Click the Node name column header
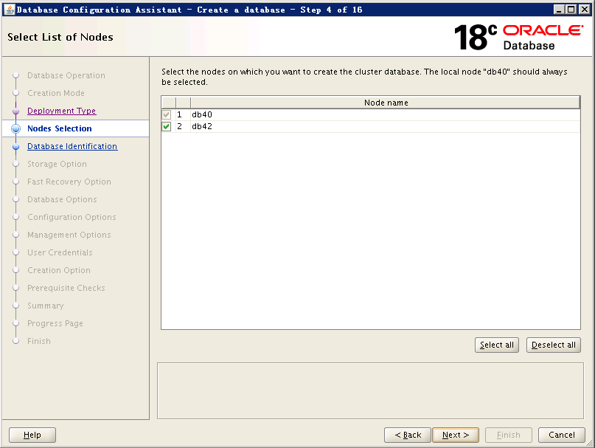595x448 pixels. [x=386, y=103]
